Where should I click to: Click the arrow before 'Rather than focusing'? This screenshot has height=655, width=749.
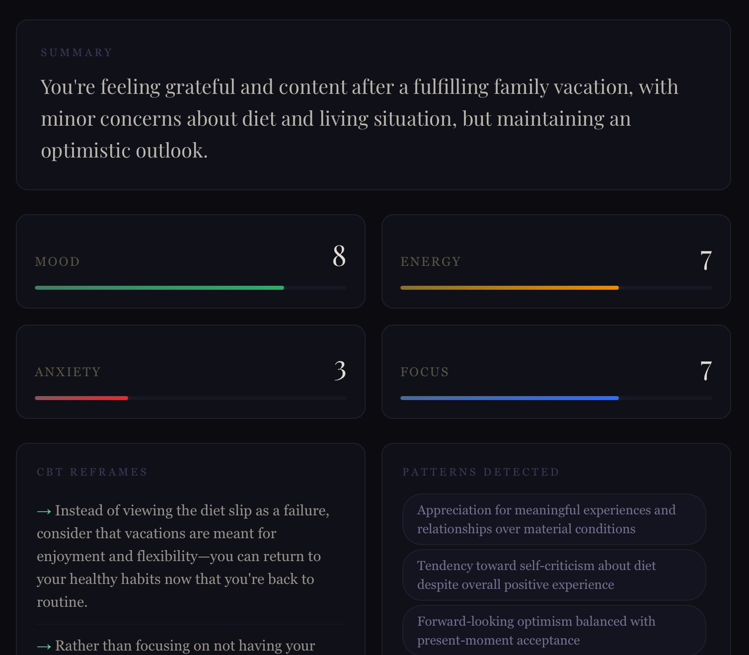44,647
